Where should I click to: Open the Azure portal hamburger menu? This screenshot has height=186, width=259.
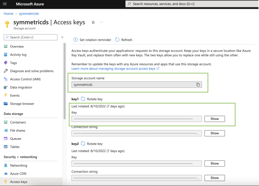pos(5,4)
